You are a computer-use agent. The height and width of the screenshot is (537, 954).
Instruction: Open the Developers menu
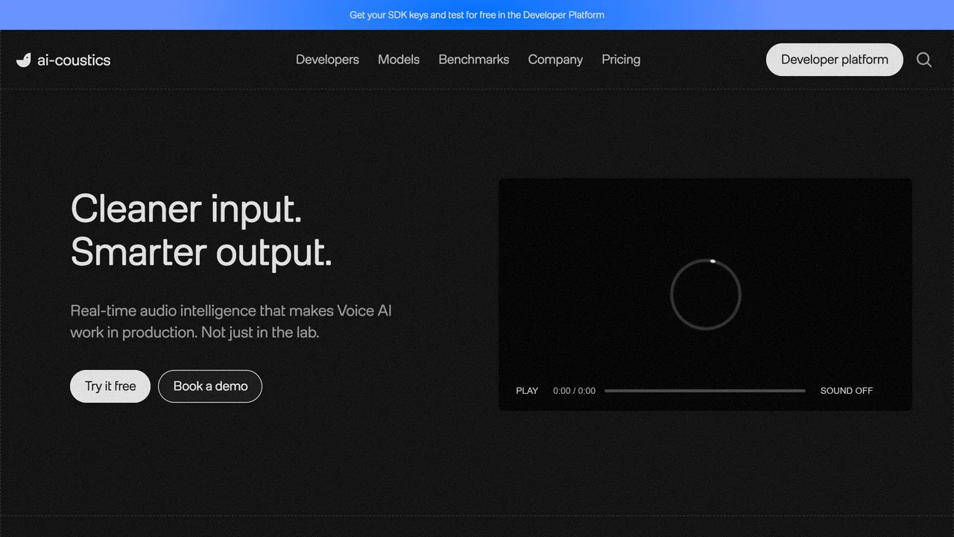tap(327, 60)
